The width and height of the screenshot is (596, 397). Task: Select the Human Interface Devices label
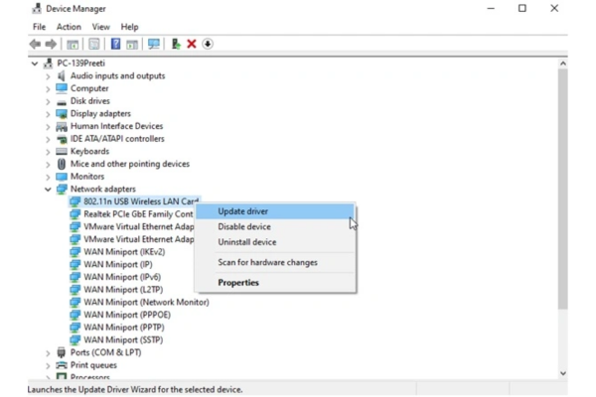[116, 126]
